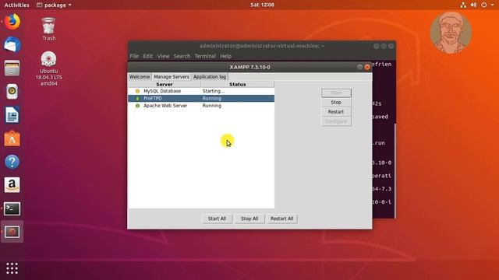Open the terminal Help menu

[225, 56]
